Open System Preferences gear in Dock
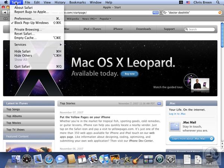 [x=171, y=159]
